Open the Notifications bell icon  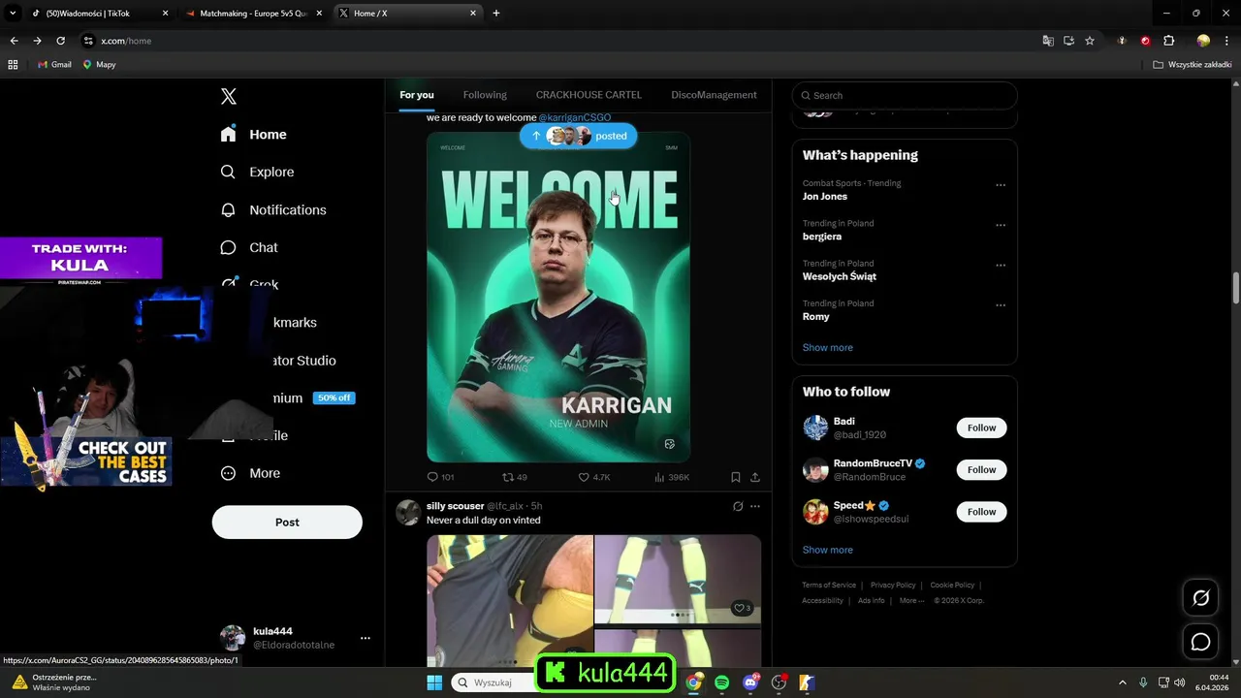[228, 209]
